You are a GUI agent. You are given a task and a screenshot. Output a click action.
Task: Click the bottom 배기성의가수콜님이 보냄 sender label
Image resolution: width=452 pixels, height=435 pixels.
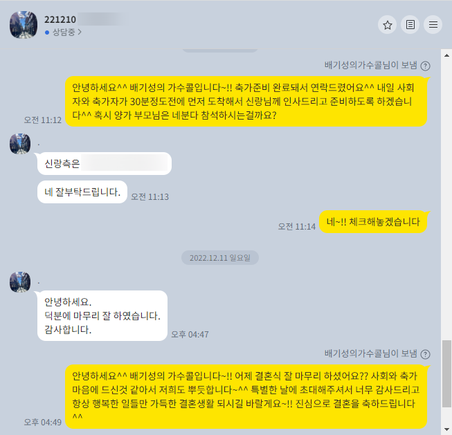coord(371,353)
